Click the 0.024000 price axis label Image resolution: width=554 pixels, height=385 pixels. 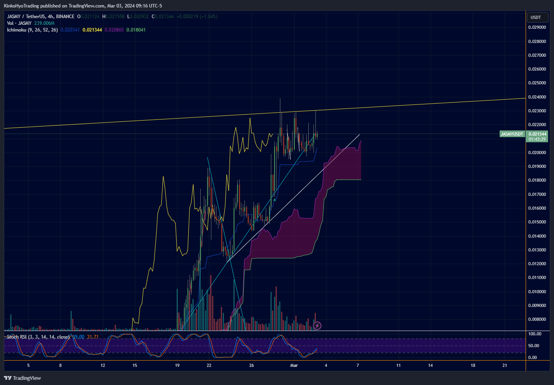pyautogui.click(x=537, y=97)
